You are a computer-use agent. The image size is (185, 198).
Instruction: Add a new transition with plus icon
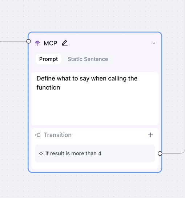coord(150,135)
